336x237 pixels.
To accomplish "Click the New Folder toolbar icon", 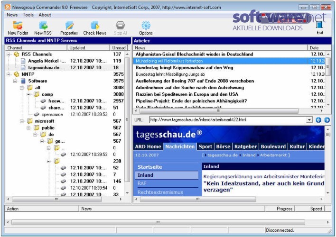I will click(18, 25).
